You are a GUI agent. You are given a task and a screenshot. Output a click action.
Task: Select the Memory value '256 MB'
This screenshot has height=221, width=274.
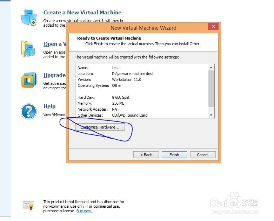tap(118, 103)
